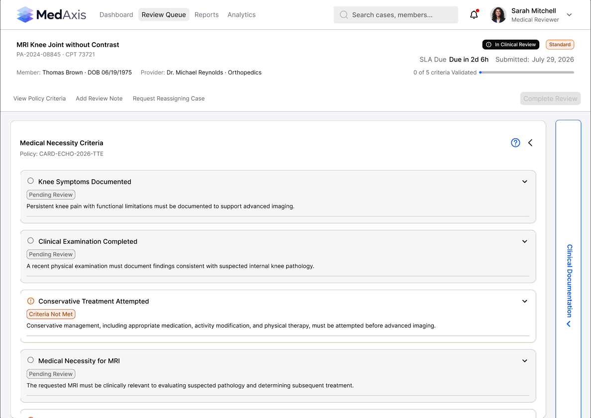
Task: Click member name Thomas Brown
Action: coord(63,72)
